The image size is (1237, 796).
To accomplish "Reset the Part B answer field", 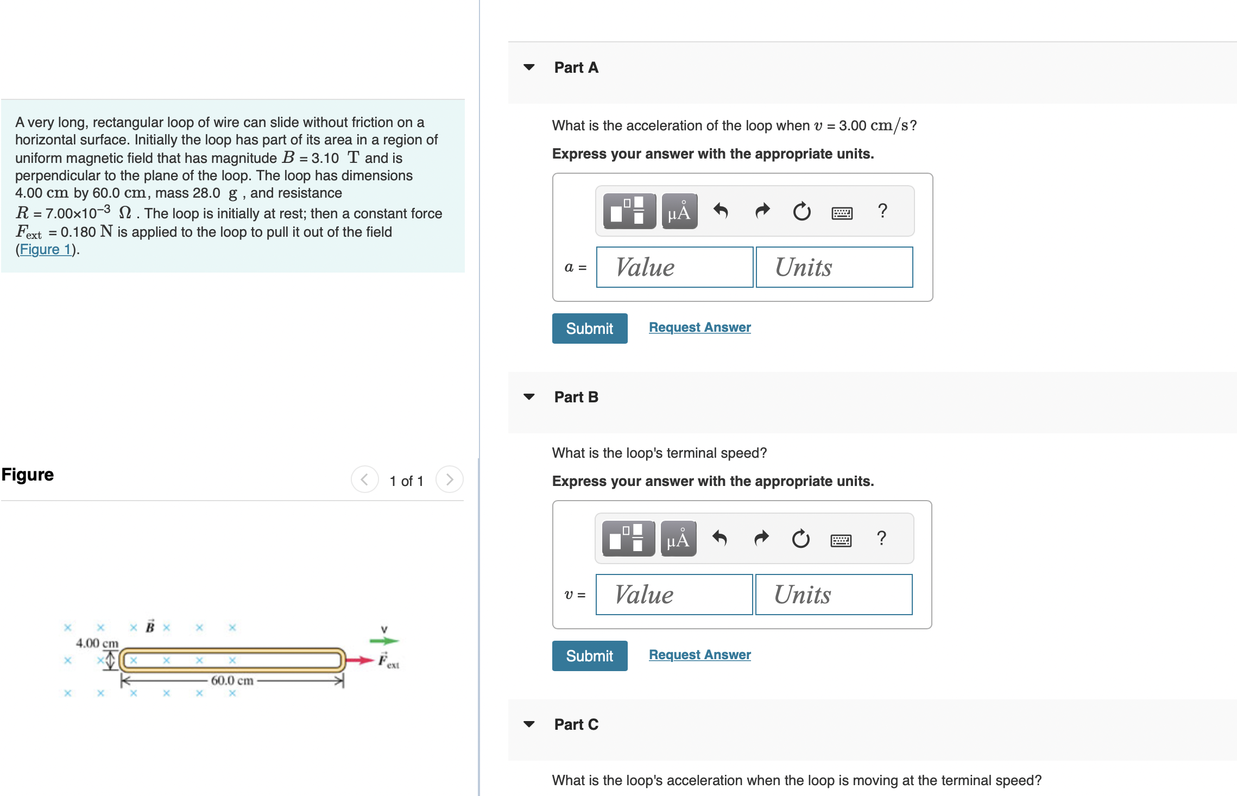I will [800, 539].
